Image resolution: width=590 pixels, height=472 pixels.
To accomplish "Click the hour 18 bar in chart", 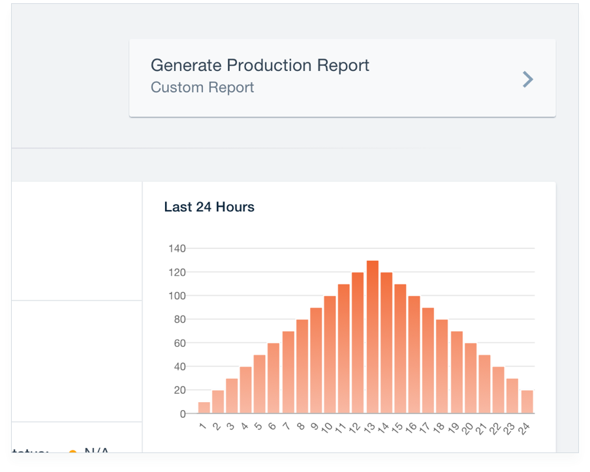I will (x=442, y=366).
